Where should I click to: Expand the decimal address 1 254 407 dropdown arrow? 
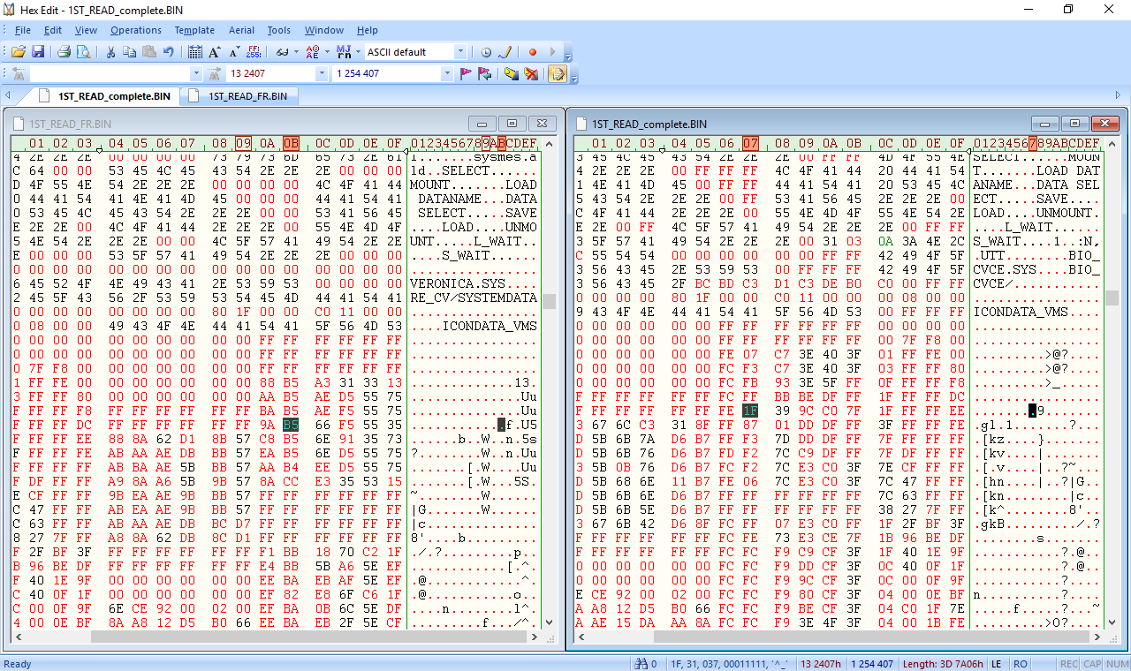pyautogui.click(x=448, y=73)
